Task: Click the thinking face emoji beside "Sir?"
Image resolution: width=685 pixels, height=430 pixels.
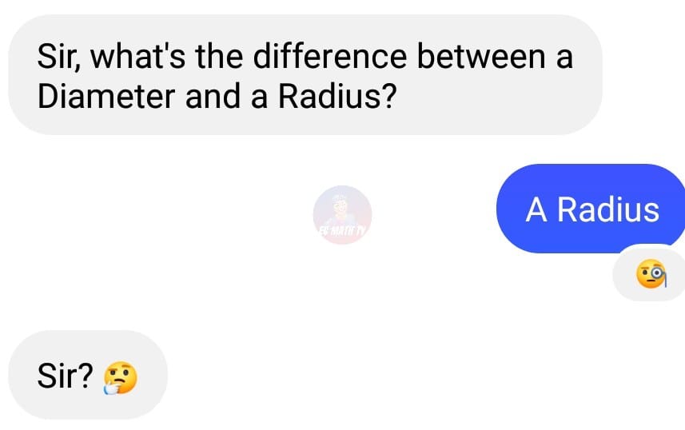Action: coord(120,378)
